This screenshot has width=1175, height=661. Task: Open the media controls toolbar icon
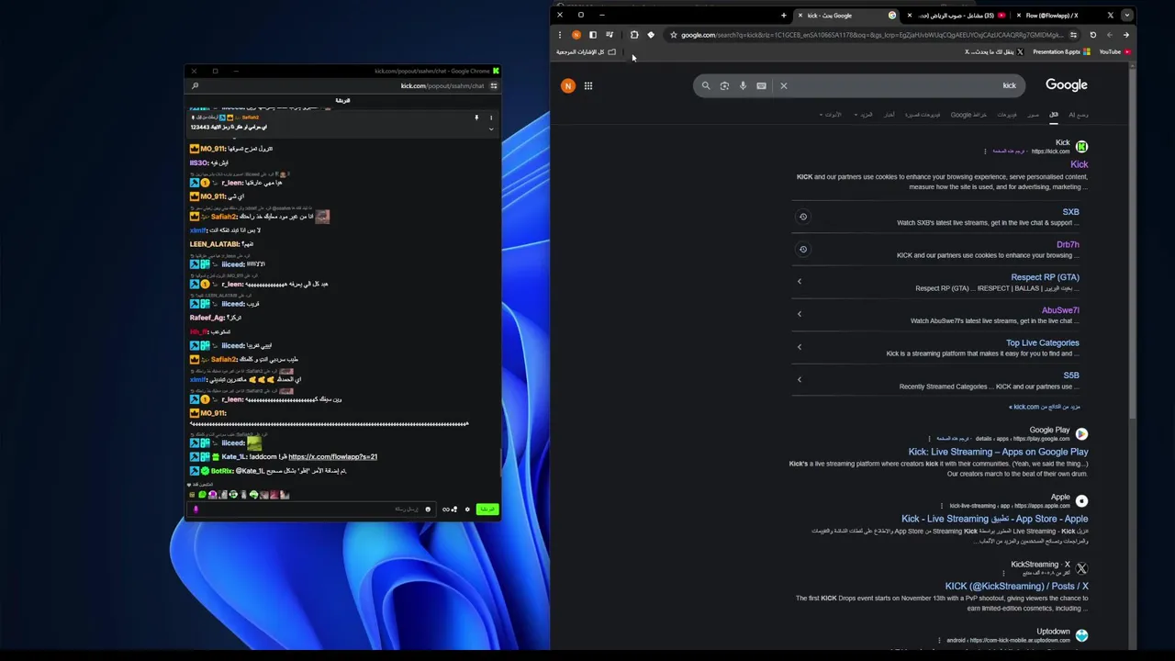pos(609,35)
